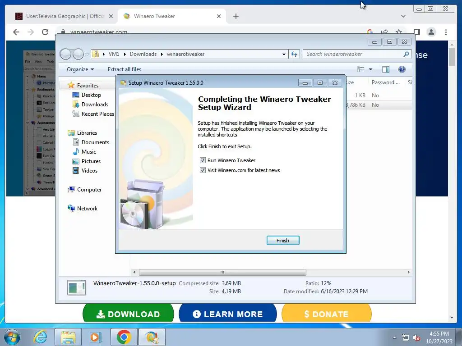The height and width of the screenshot is (346, 462).
Task: Switch to Chrome from the taskbar
Action: (124, 337)
